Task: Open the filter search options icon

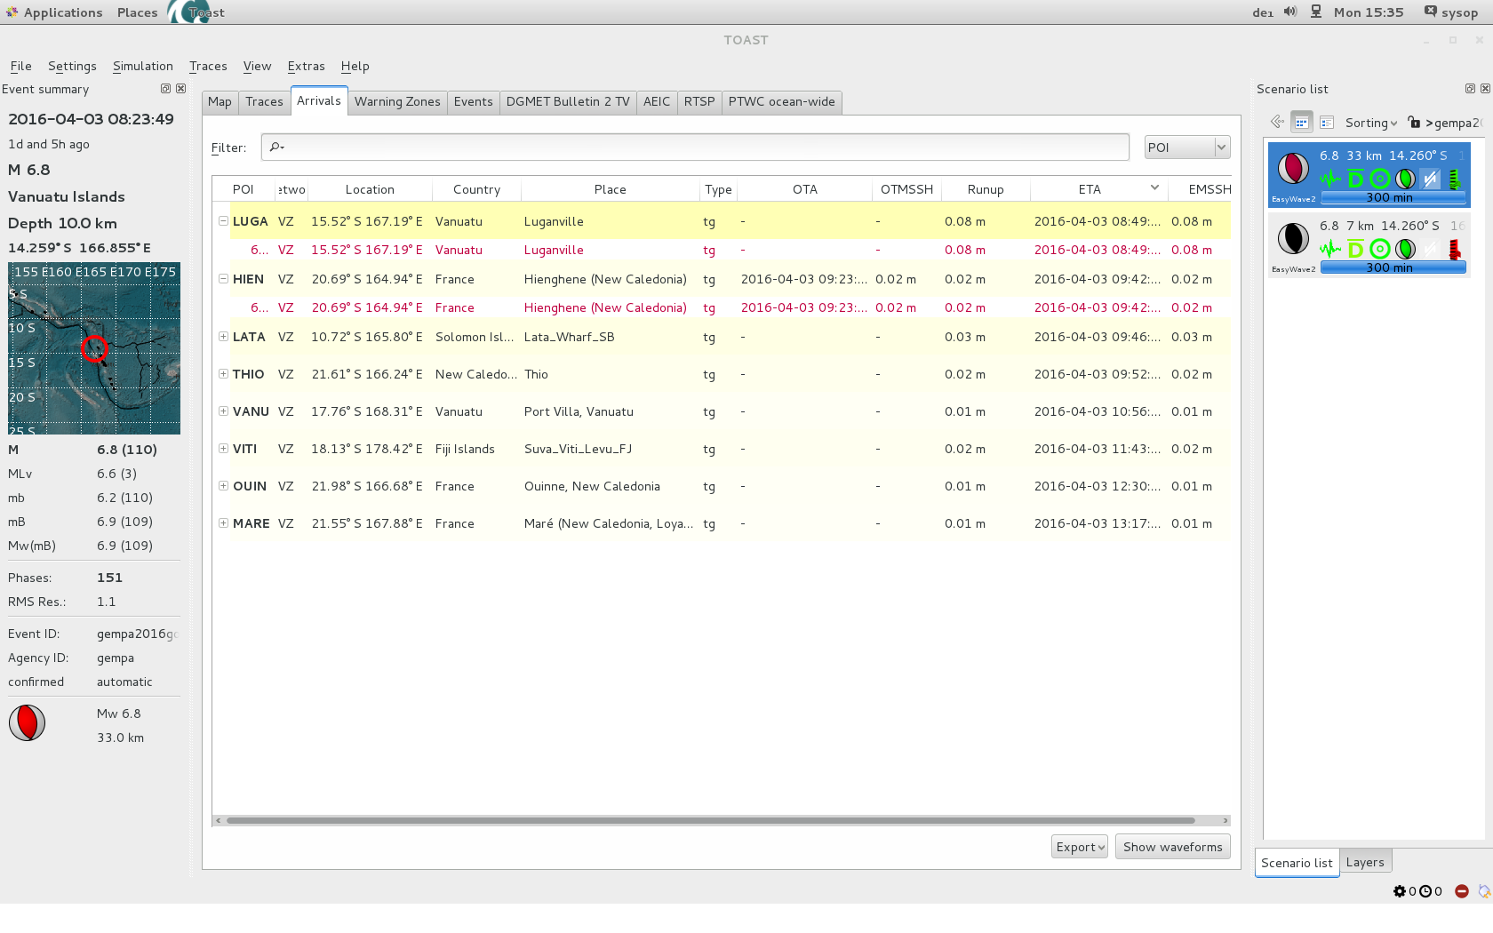Action: point(277,148)
